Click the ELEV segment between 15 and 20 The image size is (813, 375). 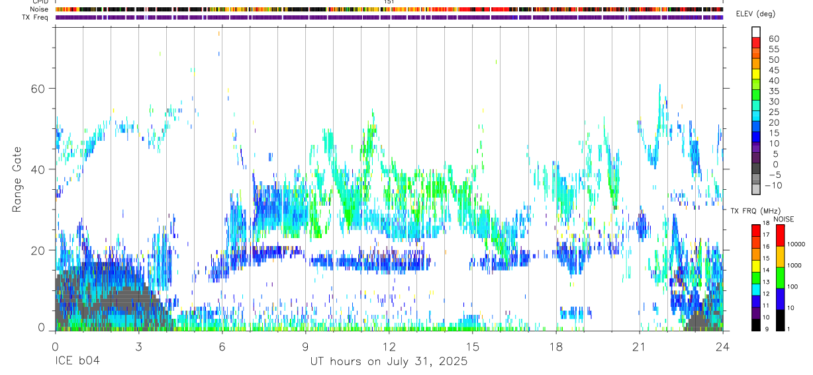pos(756,127)
